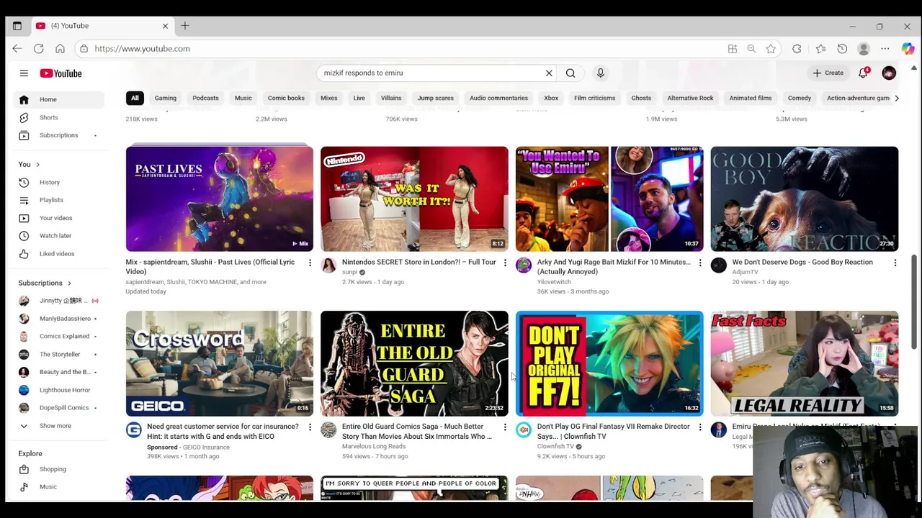Show more chips with right arrow
The image size is (922, 518).
click(896, 98)
